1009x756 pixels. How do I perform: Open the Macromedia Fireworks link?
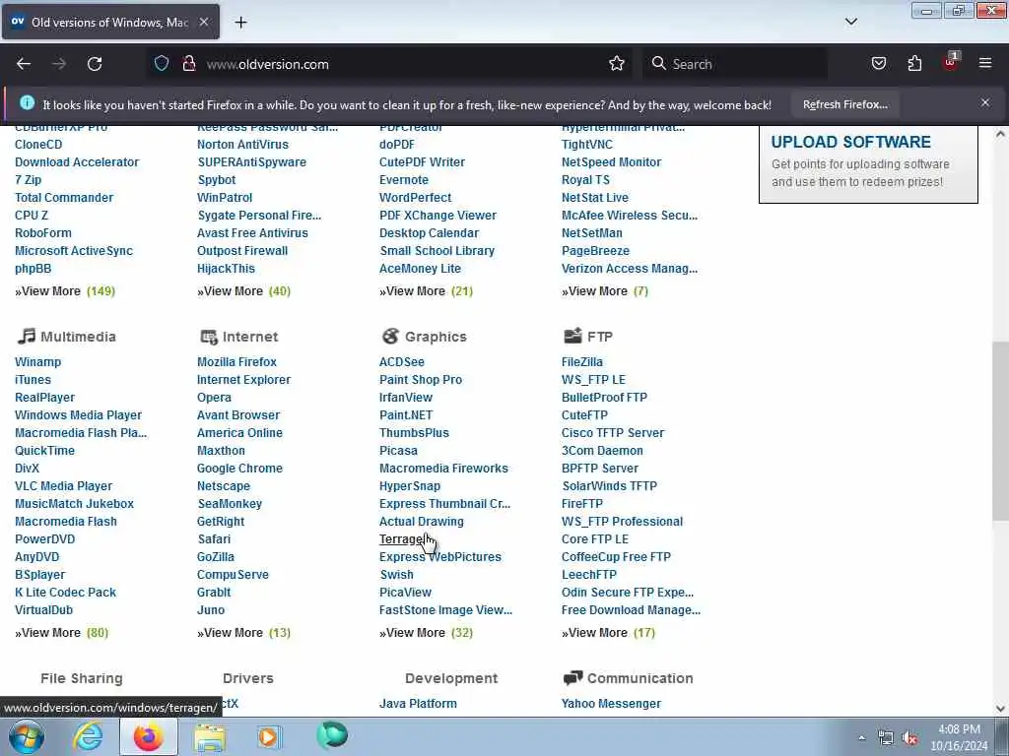pos(443,468)
